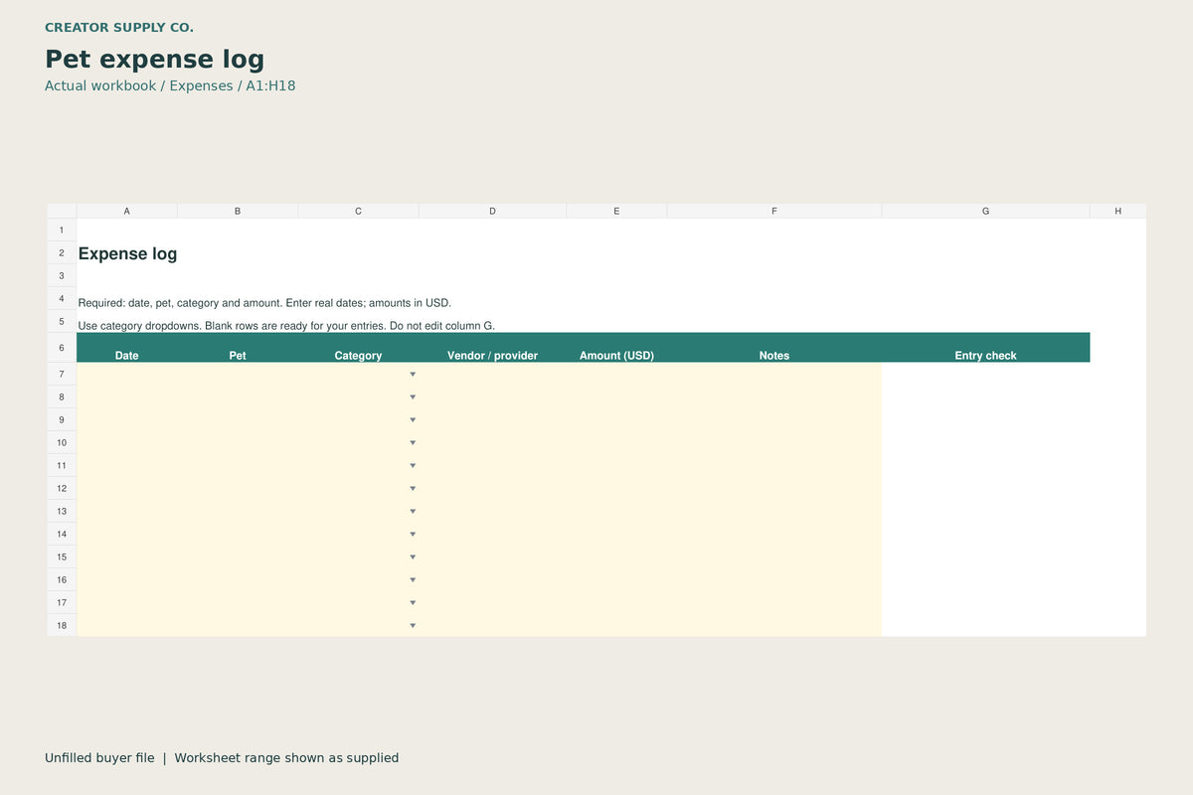
Task: Expand the Category dropdown in row 15
Action: (x=413, y=557)
